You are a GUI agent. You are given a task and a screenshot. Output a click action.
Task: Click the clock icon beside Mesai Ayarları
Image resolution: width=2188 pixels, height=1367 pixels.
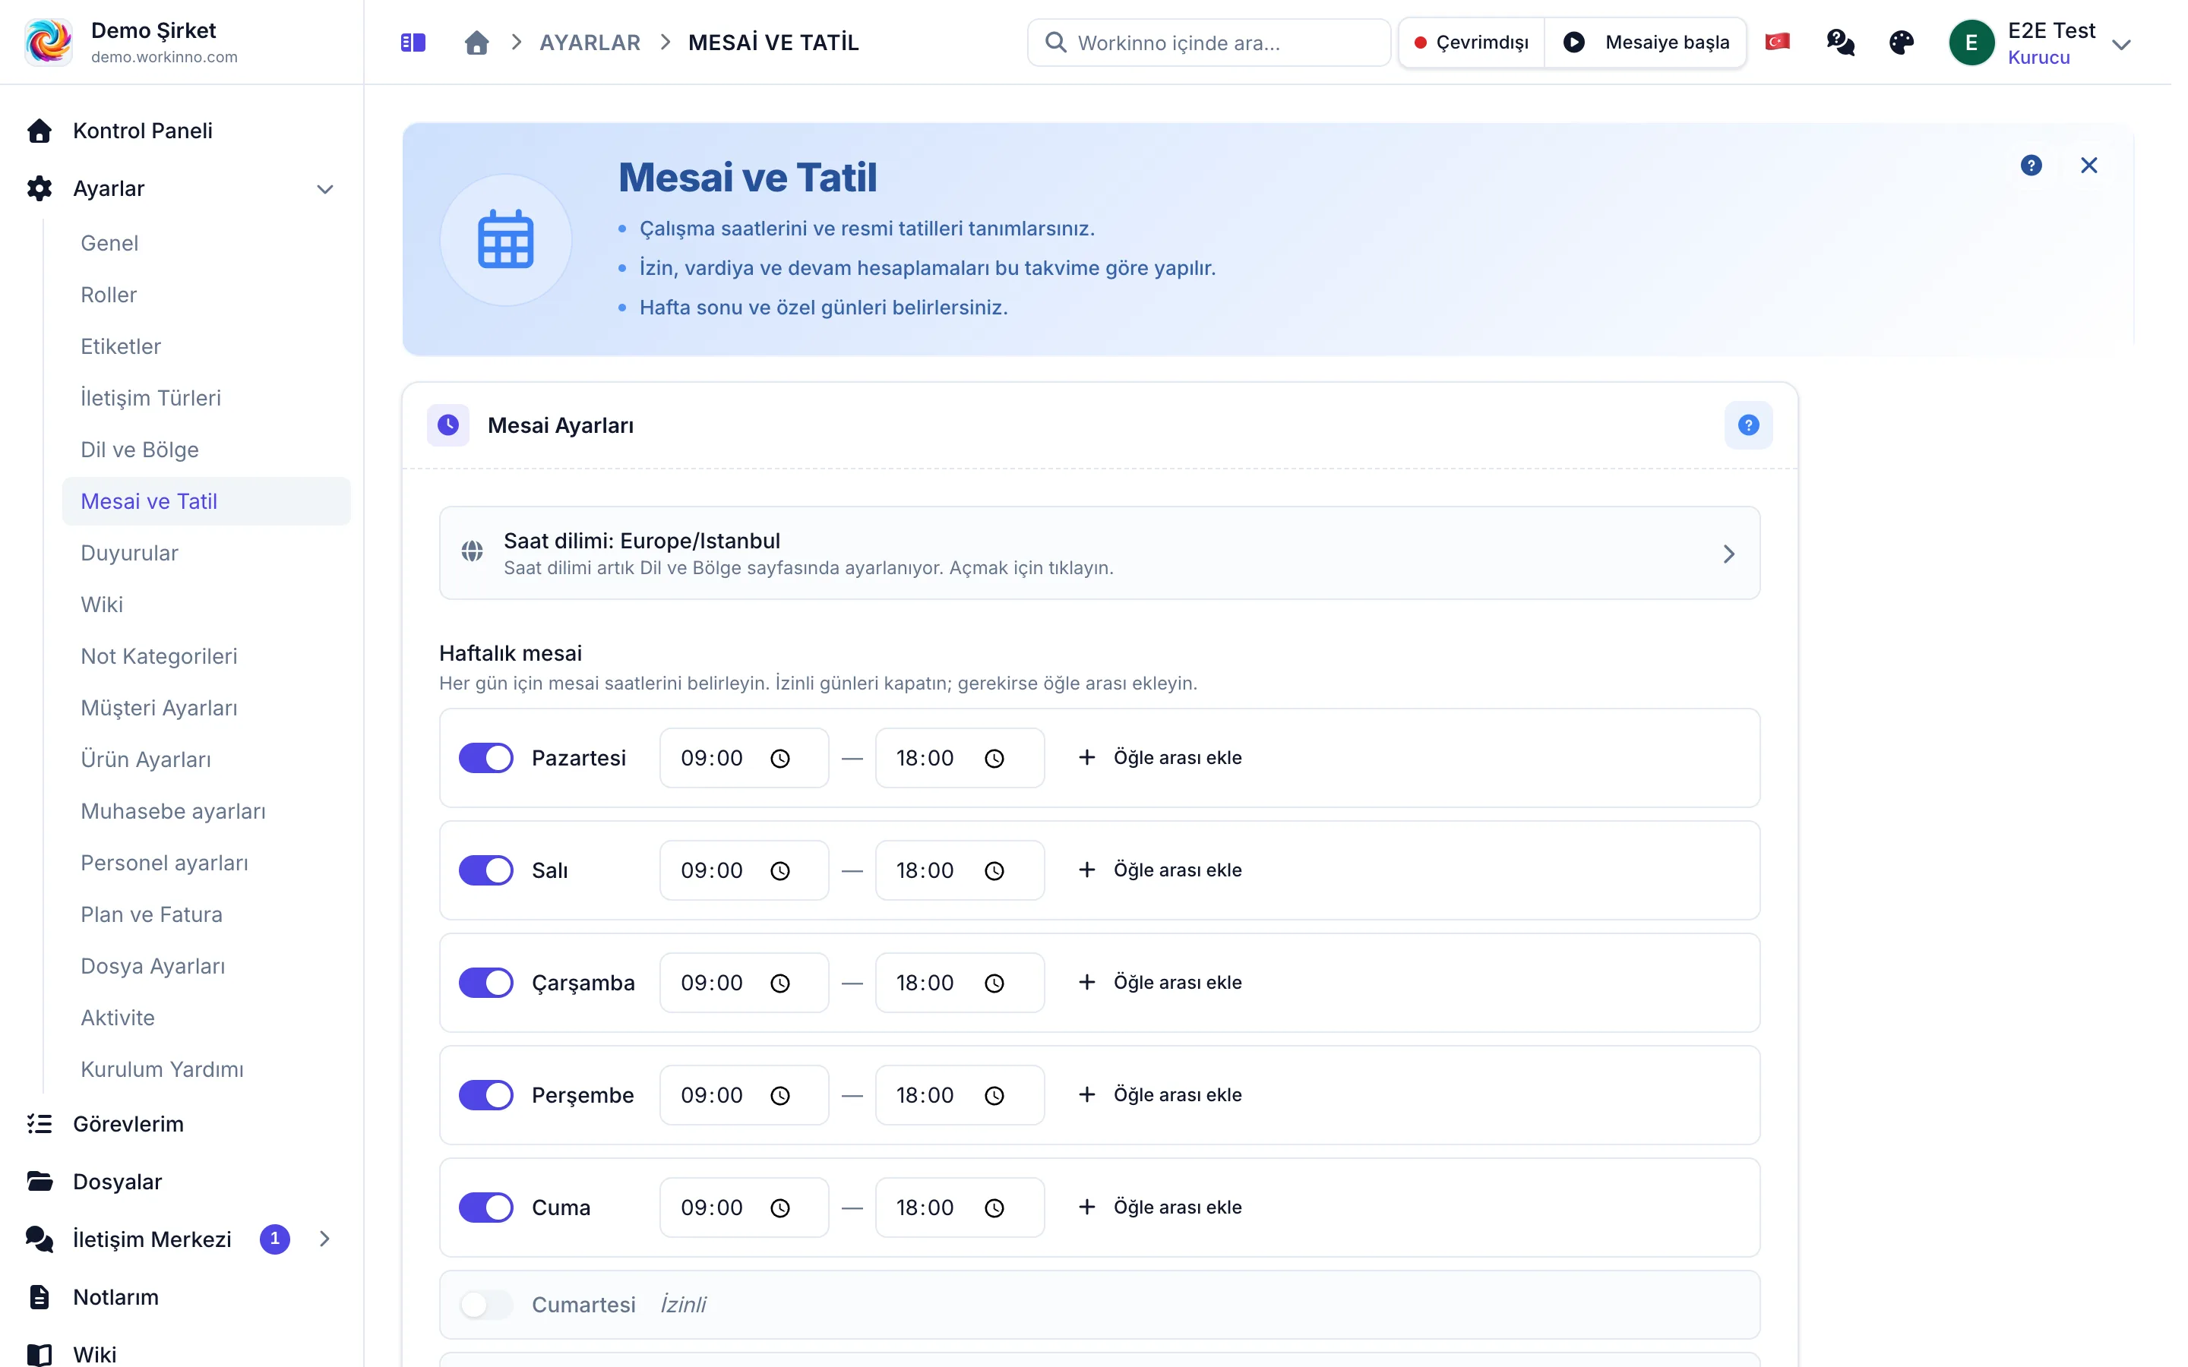448,425
